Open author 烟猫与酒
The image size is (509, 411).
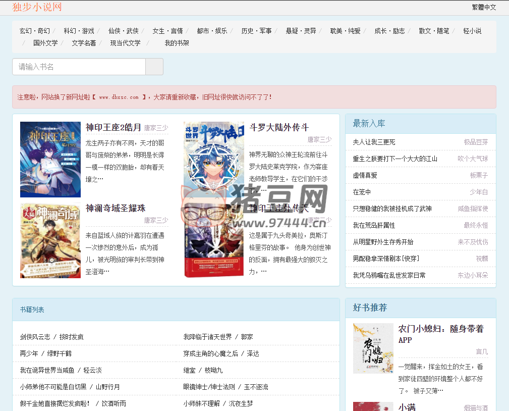476,408
